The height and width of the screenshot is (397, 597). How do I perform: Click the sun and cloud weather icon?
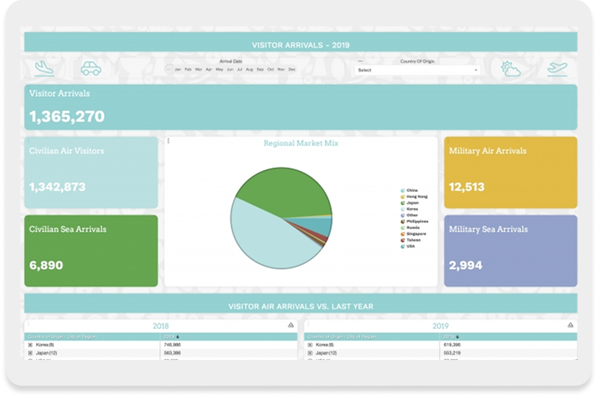click(x=511, y=68)
